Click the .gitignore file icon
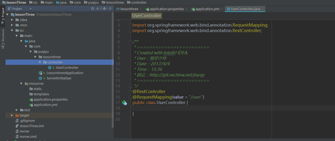Screen dimensions: 335x141 click(17, 121)
